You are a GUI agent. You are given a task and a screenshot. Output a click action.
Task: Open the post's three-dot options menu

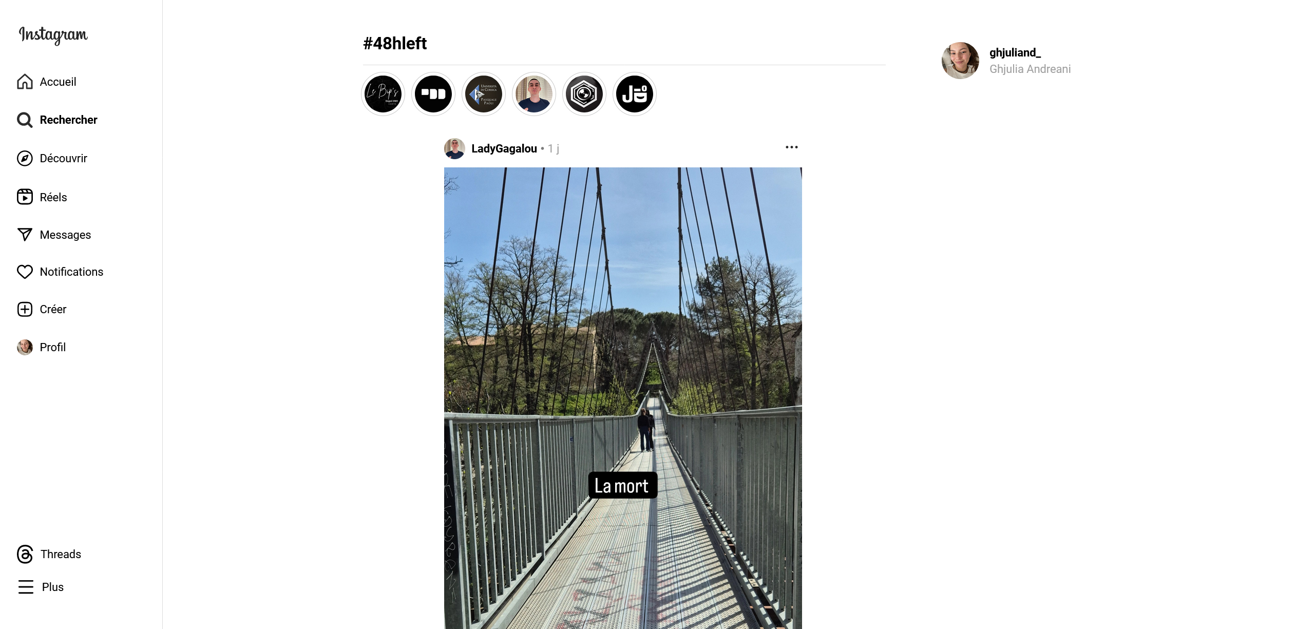(x=791, y=147)
